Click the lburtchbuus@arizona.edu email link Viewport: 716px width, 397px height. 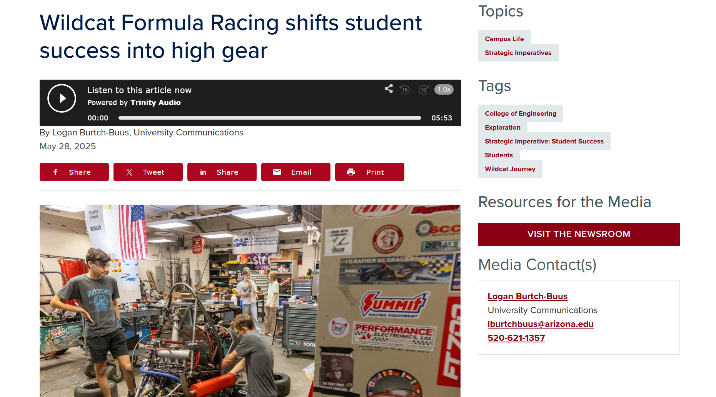point(541,324)
